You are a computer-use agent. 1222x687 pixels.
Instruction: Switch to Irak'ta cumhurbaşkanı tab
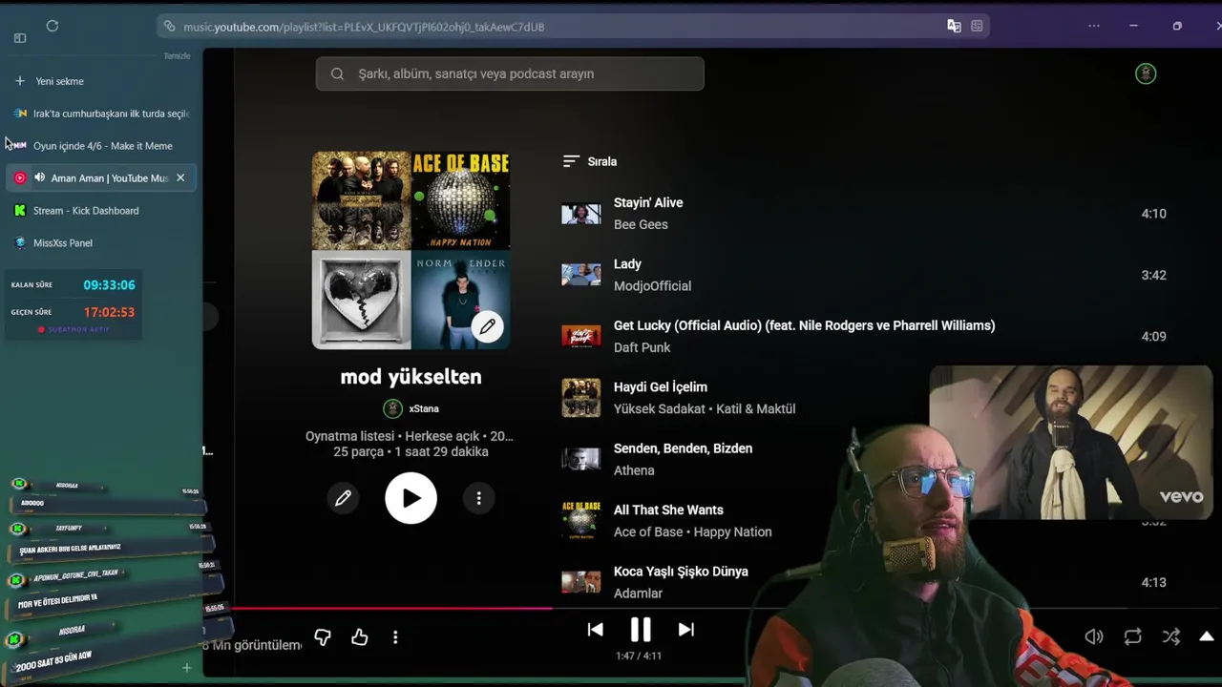click(101, 114)
